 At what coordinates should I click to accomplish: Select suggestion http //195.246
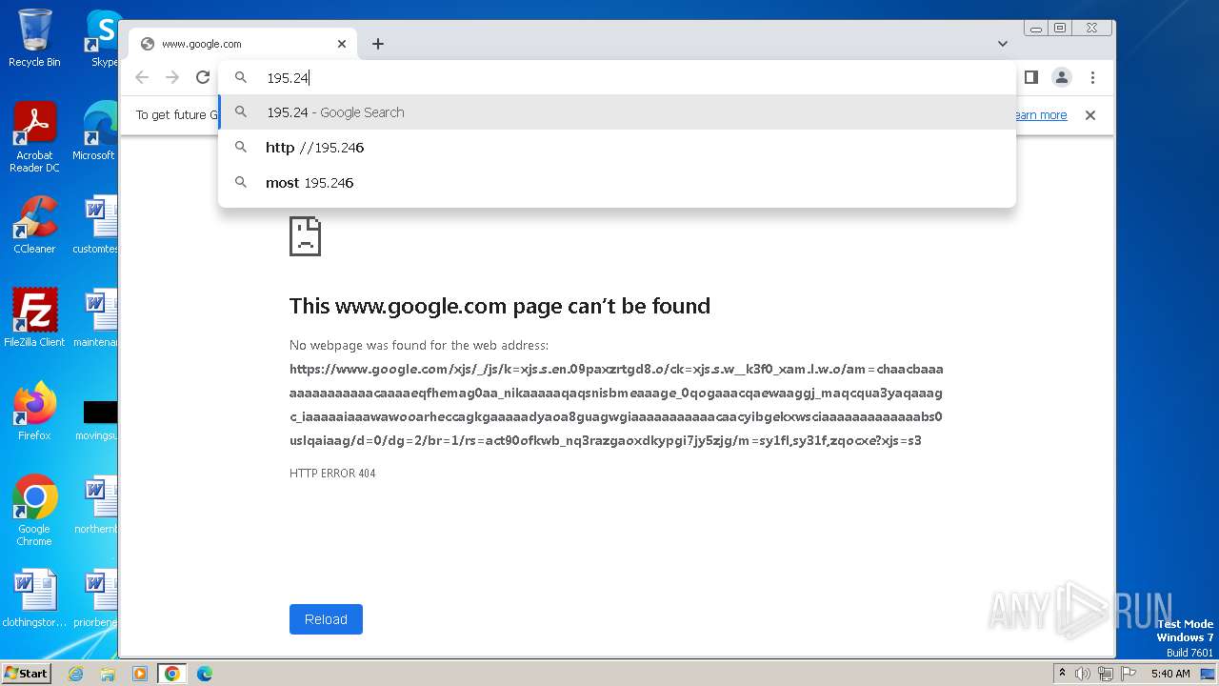(617, 148)
